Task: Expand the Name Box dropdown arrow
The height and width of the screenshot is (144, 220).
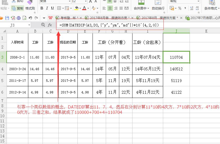Action: pos(29,25)
